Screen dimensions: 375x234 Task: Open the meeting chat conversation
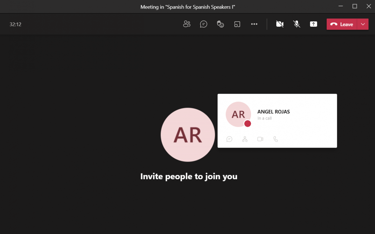[204, 24]
